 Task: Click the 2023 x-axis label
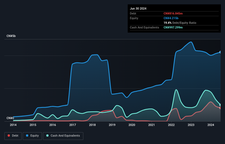191,125
